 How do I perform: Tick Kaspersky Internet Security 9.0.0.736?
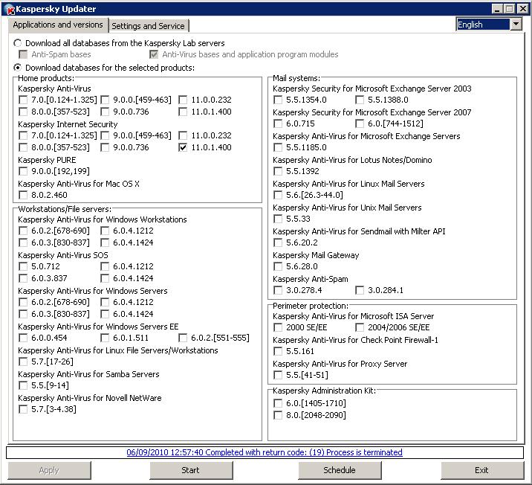point(105,147)
